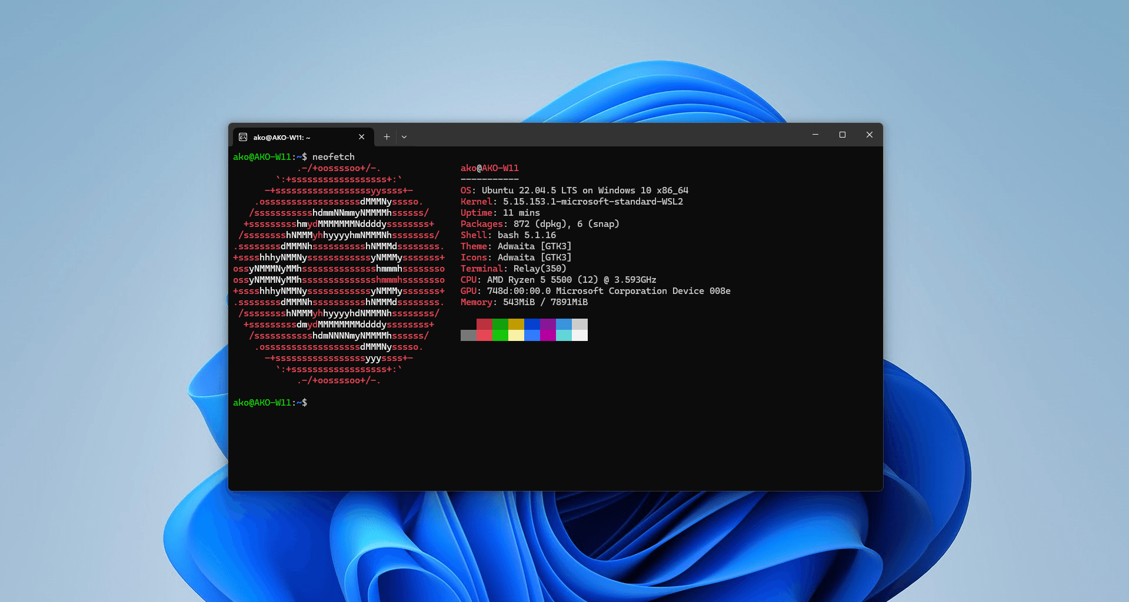The image size is (1129, 602).
Task: Click the Kernel version line
Action: coord(571,202)
